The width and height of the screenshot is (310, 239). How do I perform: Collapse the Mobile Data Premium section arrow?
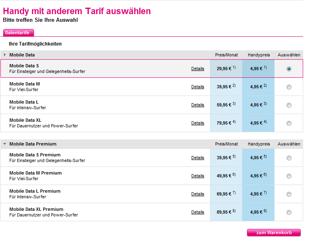coord(5,144)
